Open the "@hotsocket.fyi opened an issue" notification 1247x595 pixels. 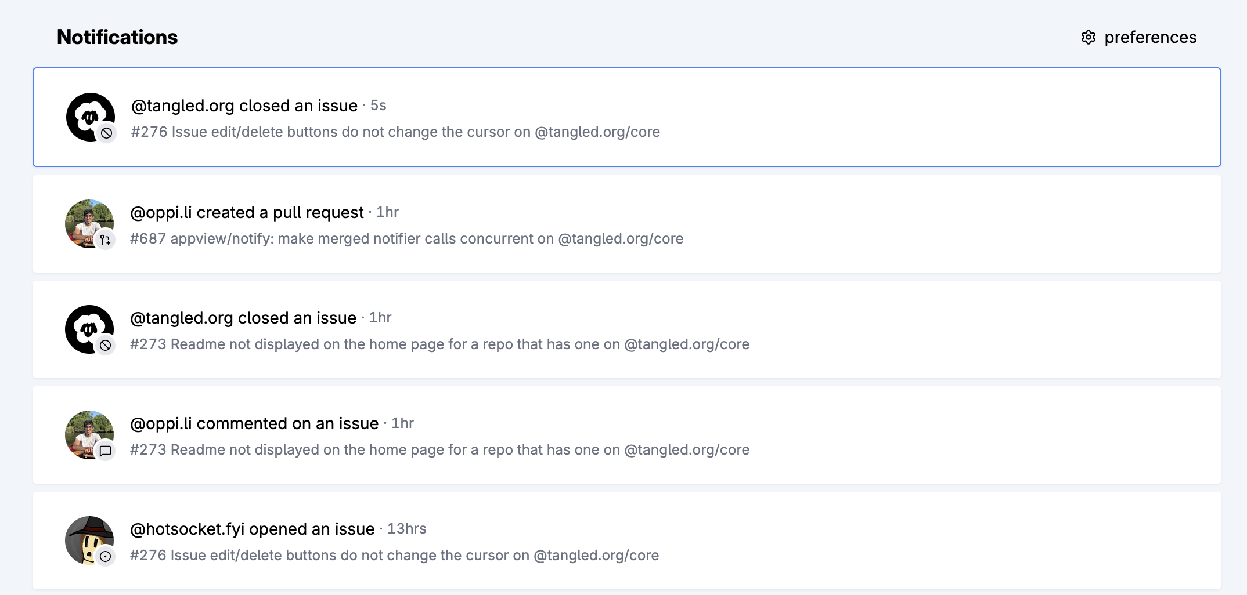(x=252, y=529)
